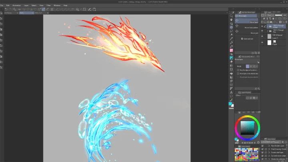The width and height of the screenshot is (288, 162).
Task: Open the Edit menu
Action: (x=8, y=6)
